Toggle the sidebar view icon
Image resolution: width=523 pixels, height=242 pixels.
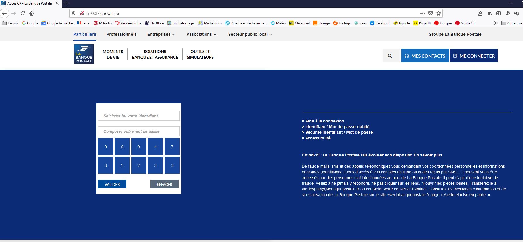point(499,13)
